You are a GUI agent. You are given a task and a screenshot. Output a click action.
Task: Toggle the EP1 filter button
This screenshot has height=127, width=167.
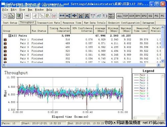138,16
